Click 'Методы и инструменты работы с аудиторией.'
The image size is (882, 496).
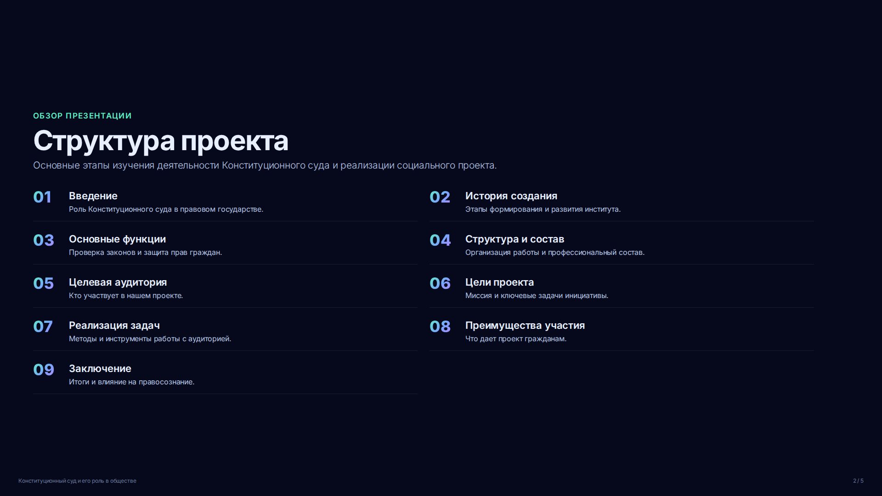[x=150, y=339]
